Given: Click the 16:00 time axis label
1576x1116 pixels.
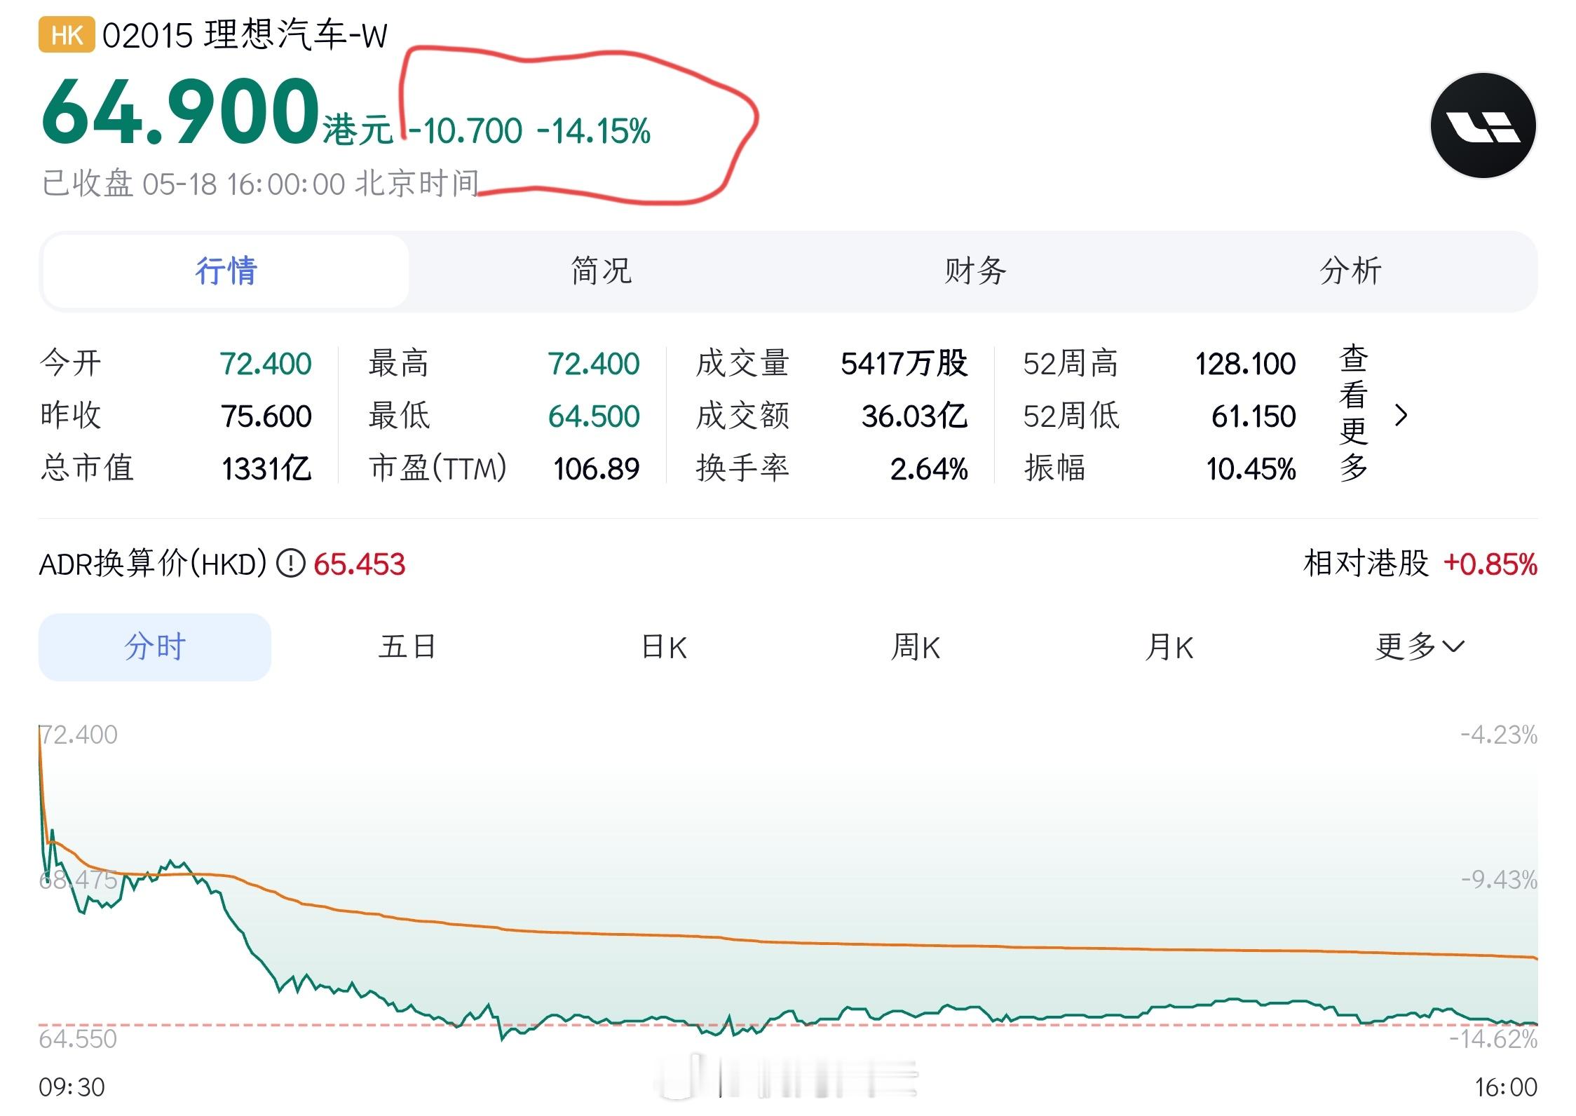Looking at the screenshot, I should click(x=1506, y=1087).
